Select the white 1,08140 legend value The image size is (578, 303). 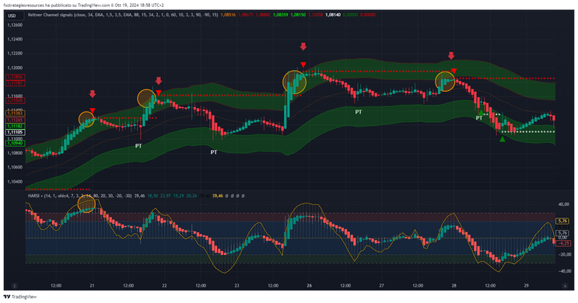click(x=333, y=15)
